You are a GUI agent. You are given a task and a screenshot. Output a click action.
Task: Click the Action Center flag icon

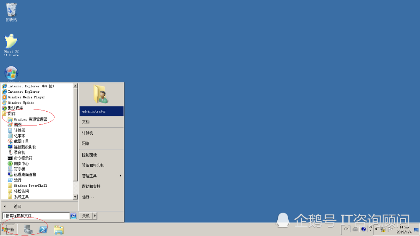(390, 229)
